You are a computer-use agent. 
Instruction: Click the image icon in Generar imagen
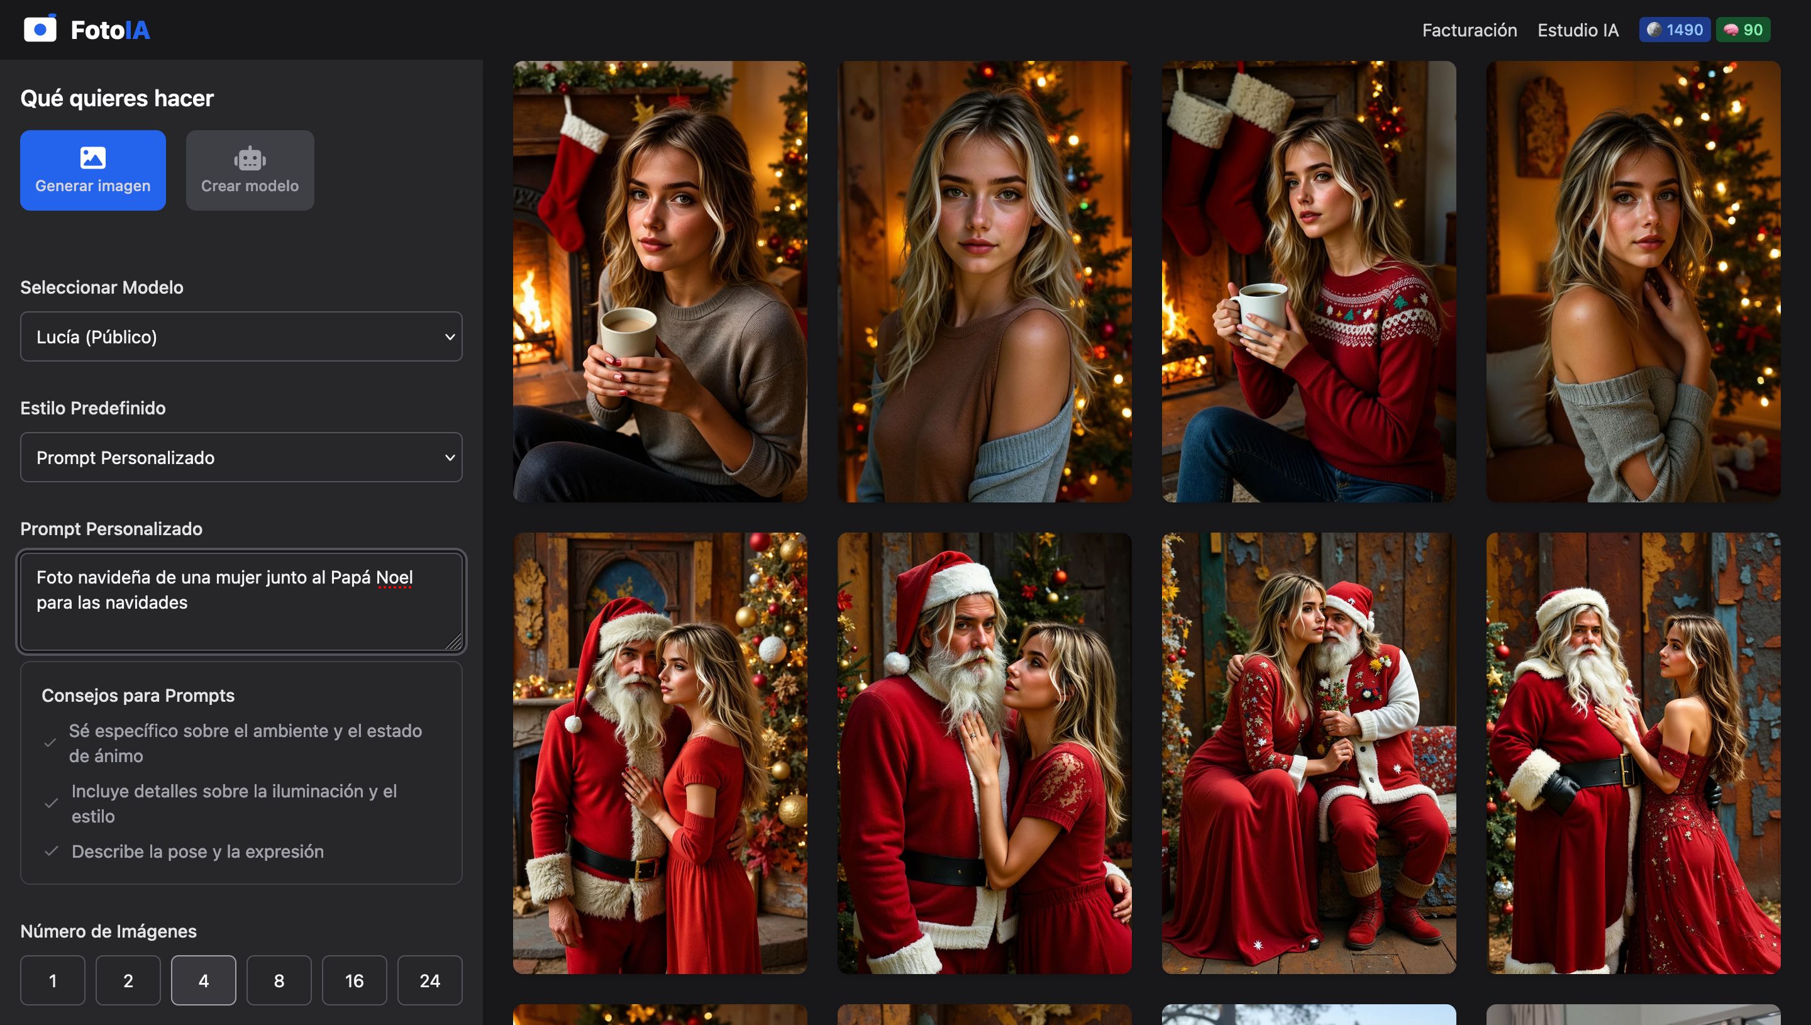click(93, 157)
